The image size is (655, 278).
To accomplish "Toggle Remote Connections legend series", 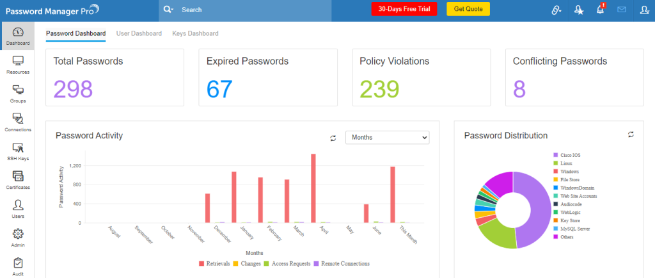I will [x=342, y=263].
